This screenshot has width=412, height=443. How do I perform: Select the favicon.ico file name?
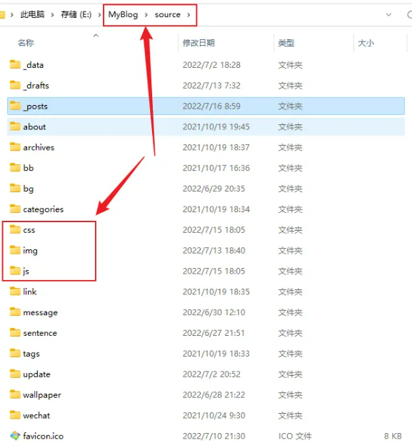[x=44, y=437]
